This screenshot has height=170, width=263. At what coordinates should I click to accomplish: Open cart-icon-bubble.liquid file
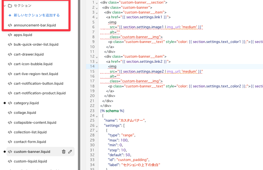tap(33, 64)
